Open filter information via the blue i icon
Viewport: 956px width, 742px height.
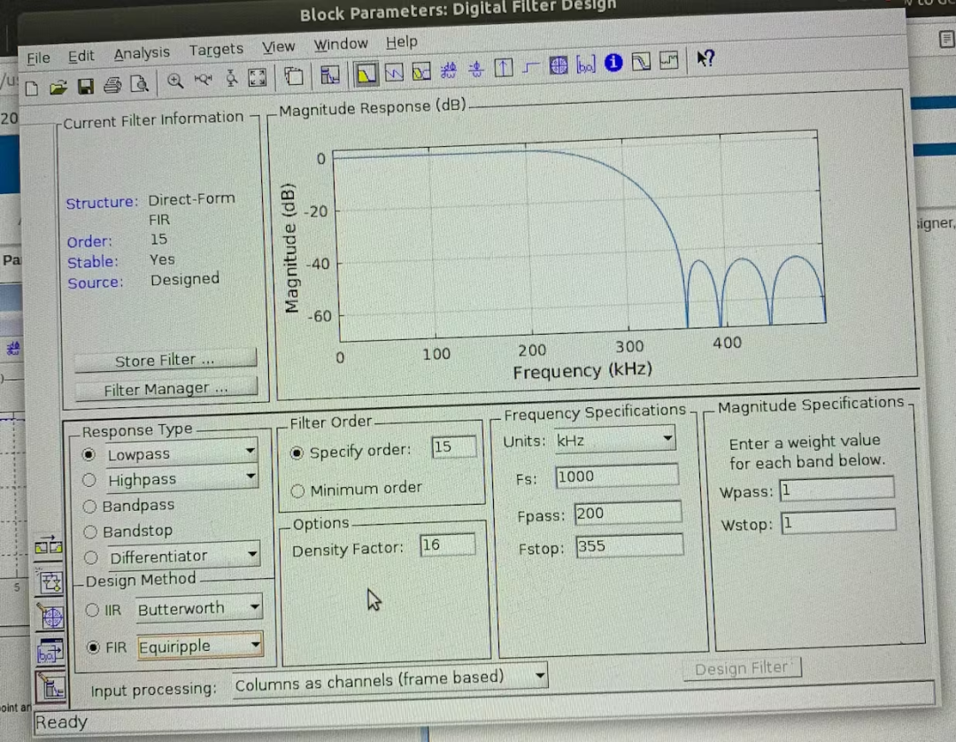tap(613, 64)
